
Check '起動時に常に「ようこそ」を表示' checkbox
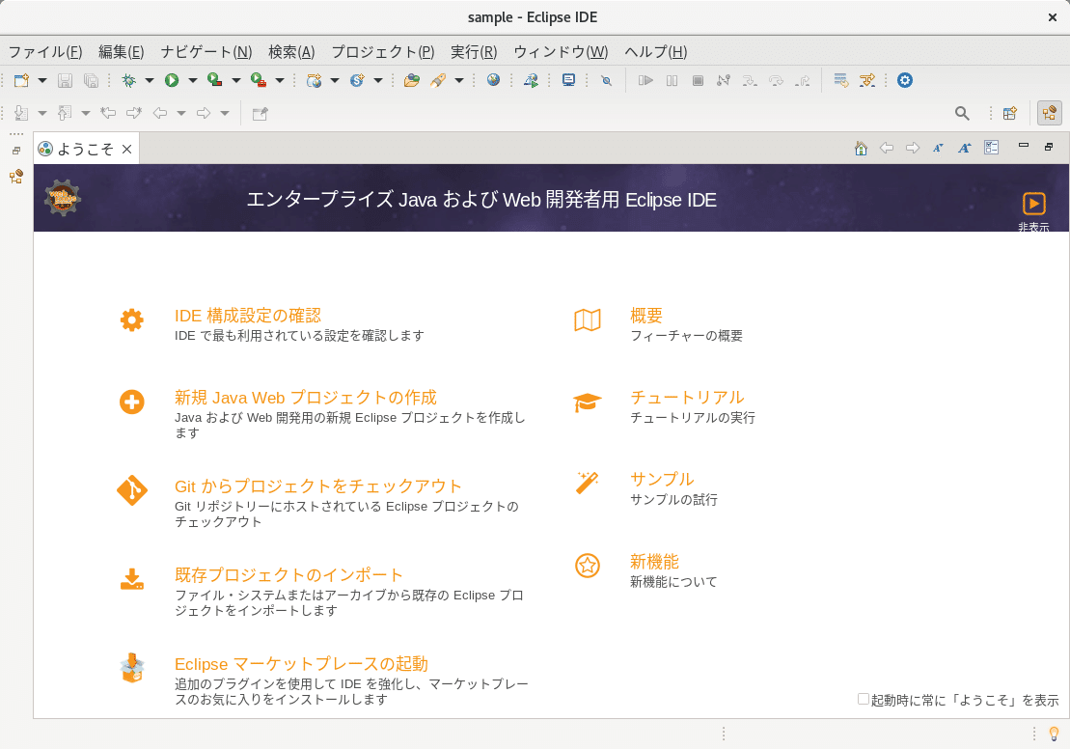864,699
